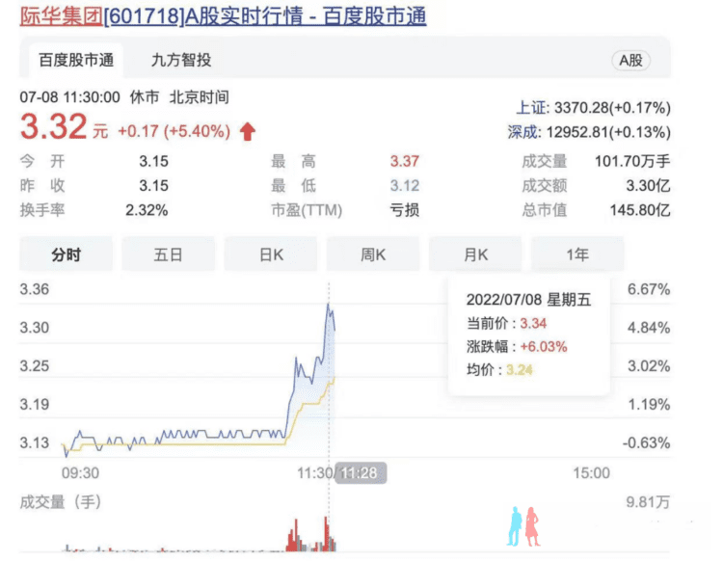This screenshot has width=723, height=562.
Task: Click the 总市值 value 145.80亿
Action: pyautogui.click(x=640, y=210)
